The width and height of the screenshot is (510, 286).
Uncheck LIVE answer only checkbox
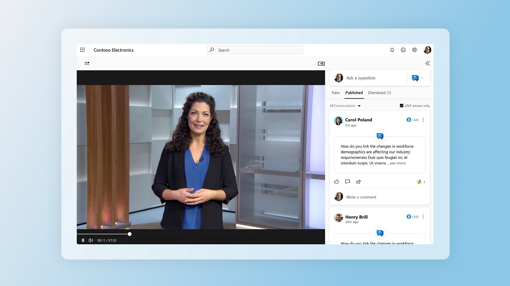(402, 106)
